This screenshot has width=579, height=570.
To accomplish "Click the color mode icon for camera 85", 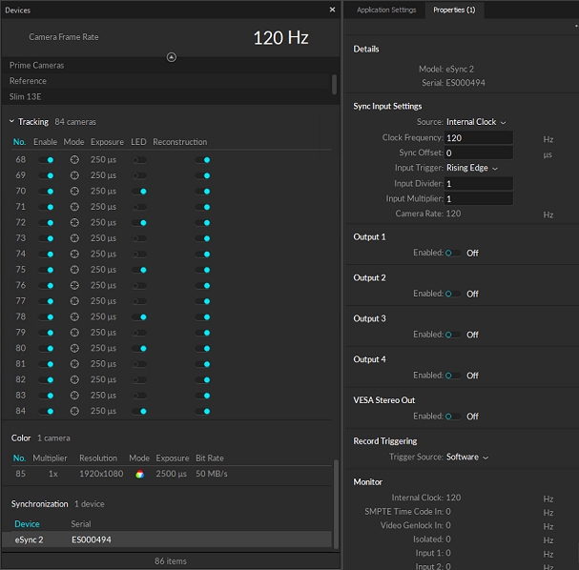I will pyautogui.click(x=139, y=474).
